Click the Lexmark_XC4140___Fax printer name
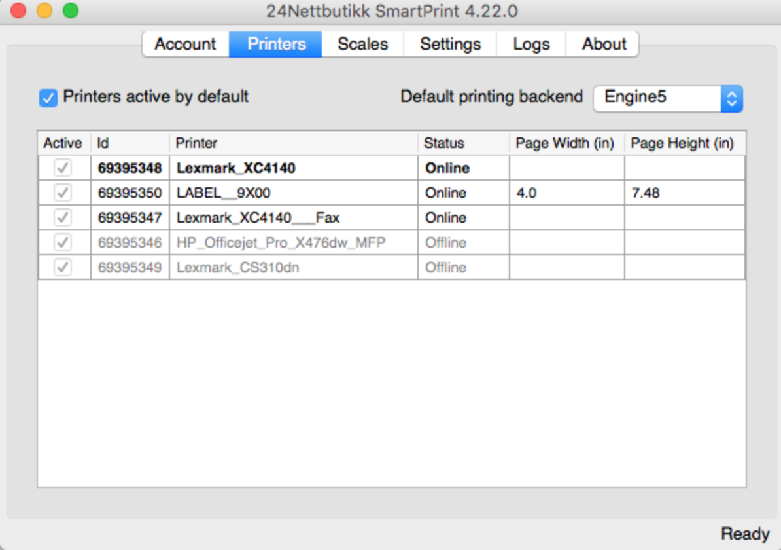The width and height of the screenshot is (781, 550). coord(258,218)
